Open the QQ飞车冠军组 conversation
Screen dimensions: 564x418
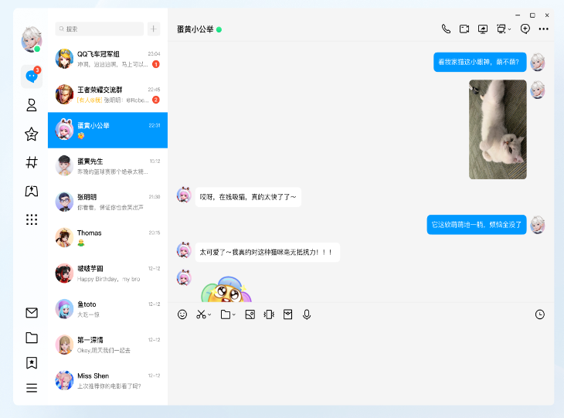pos(107,59)
